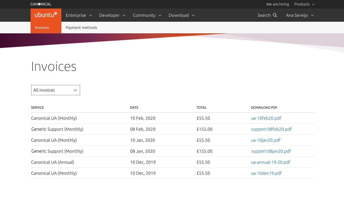
Task: Click the Invoices page heading
Action: pos(54,67)
